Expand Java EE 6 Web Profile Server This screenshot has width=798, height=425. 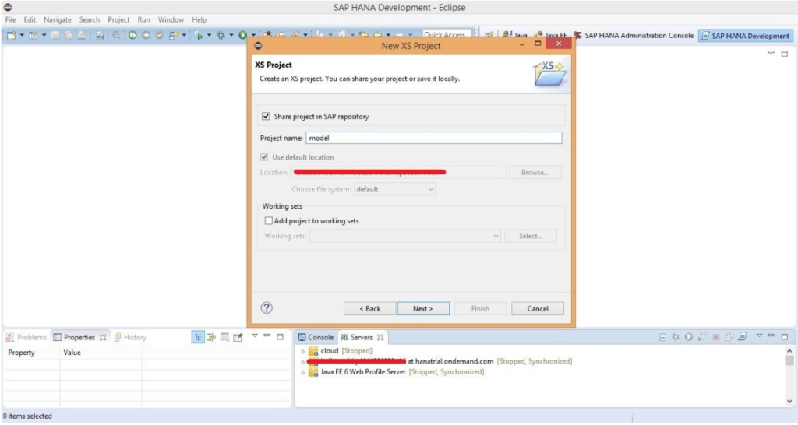click(x=303, y=372)
